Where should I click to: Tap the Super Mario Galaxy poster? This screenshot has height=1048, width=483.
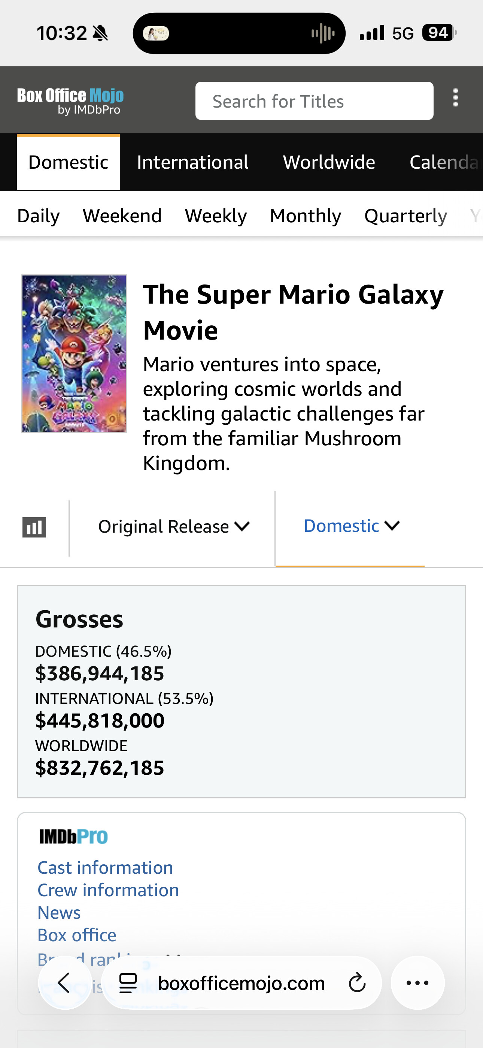coord(74,353)
